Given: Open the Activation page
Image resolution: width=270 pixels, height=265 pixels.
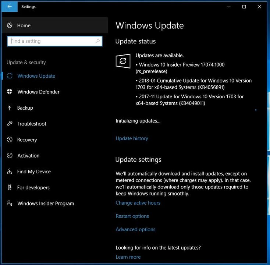Looking at the screenshot, I should (55, 155).
